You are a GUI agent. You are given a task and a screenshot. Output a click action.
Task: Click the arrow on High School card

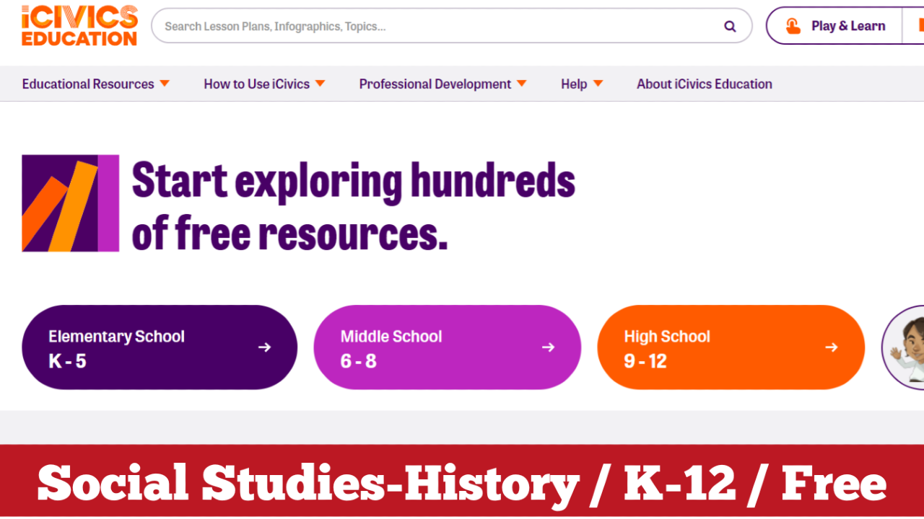[832, 347]
